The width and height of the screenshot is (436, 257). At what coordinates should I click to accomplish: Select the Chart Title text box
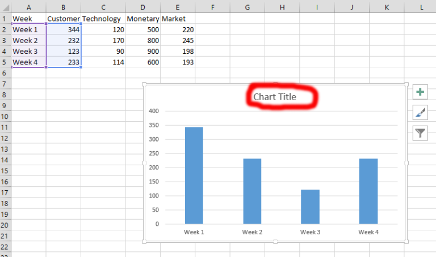click(275, 97)
